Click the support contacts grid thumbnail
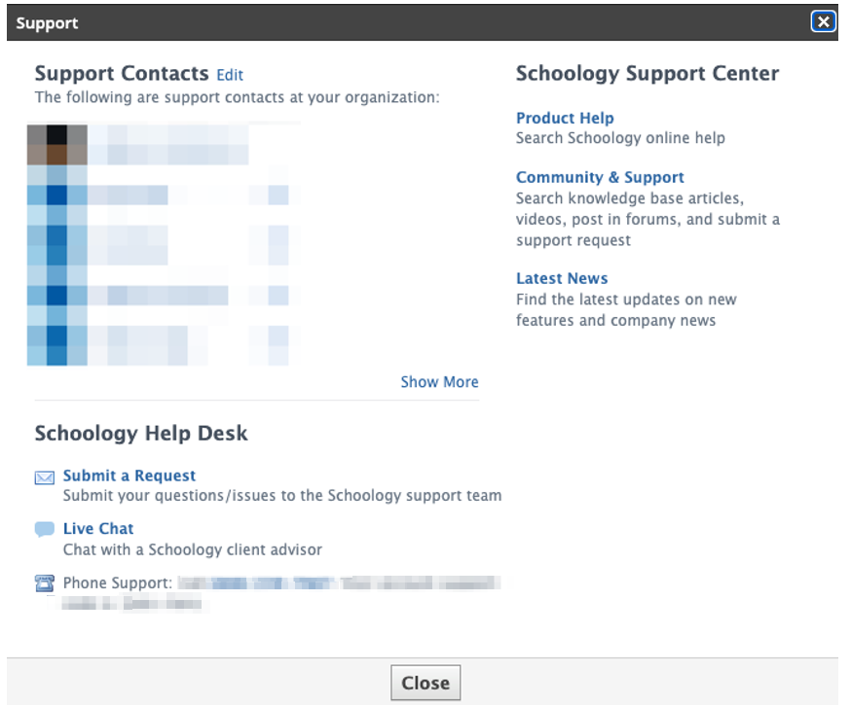851x706 pixels. point(161,243)
